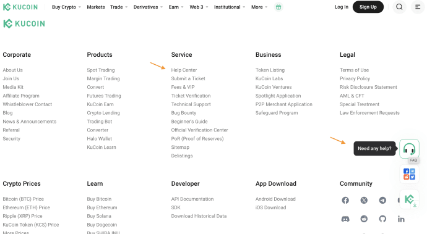The width and height of the screenshot is (427, 234).
Task: Expand the Earn dropdown menu
Action: click(x=176, y=7)
